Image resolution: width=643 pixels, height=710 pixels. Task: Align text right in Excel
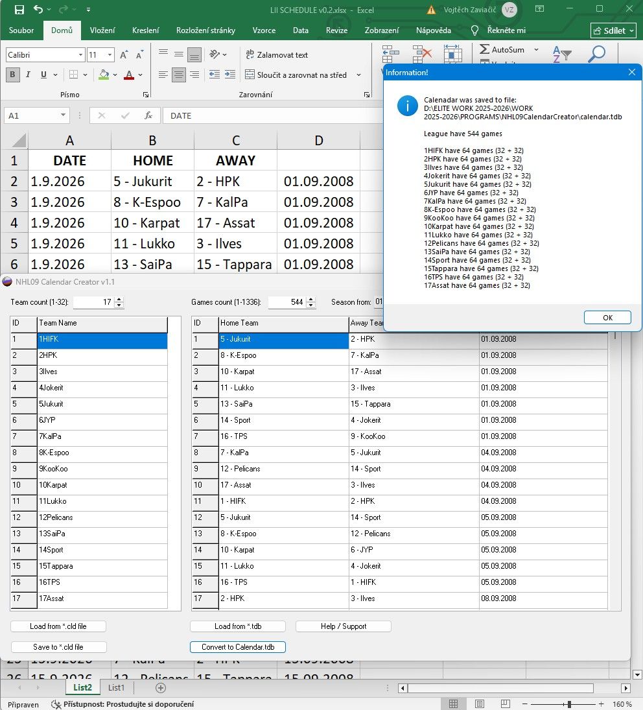point(194,75)
